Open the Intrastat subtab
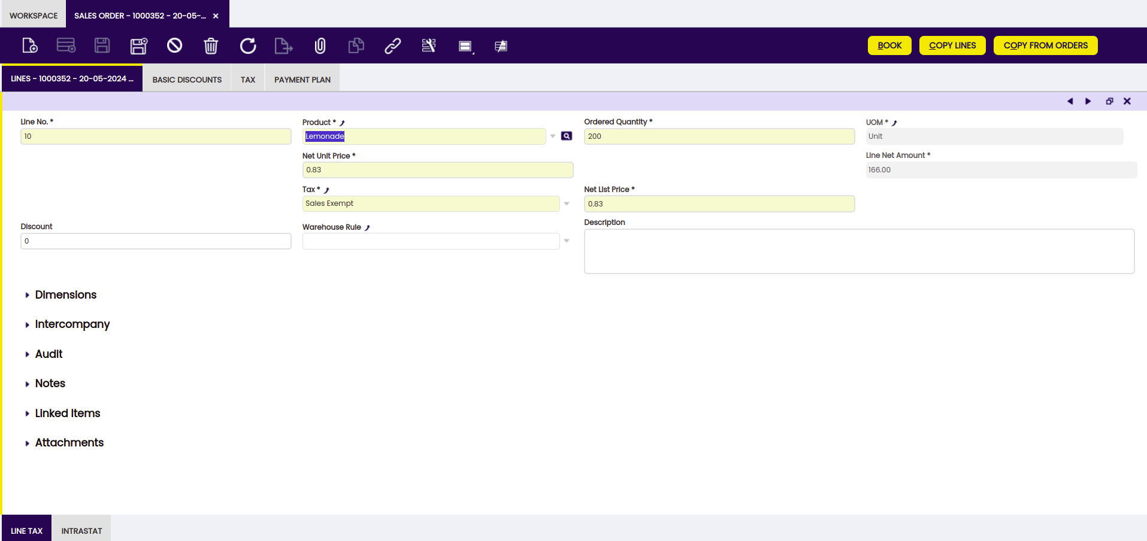Screen dimensions: 1147x541 (81, 530)
